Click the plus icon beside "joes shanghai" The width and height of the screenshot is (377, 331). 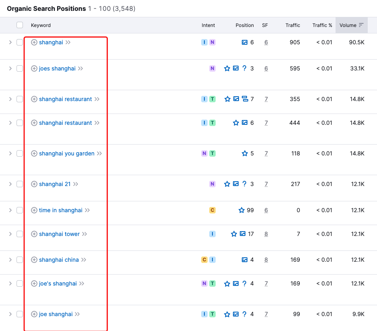coord(34,68)
